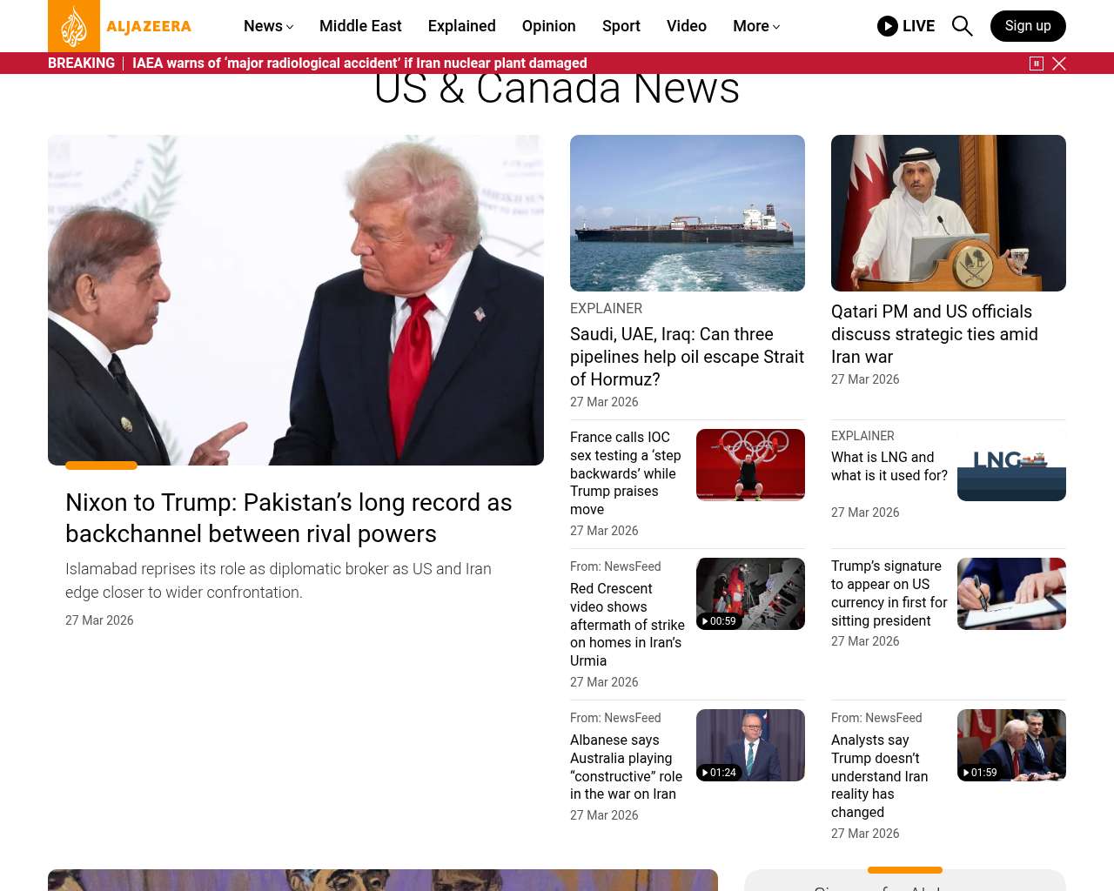This screenshot has width=1114, height=891.
Task: Open the Nixon to Trump headline
Action: [288, 518]
